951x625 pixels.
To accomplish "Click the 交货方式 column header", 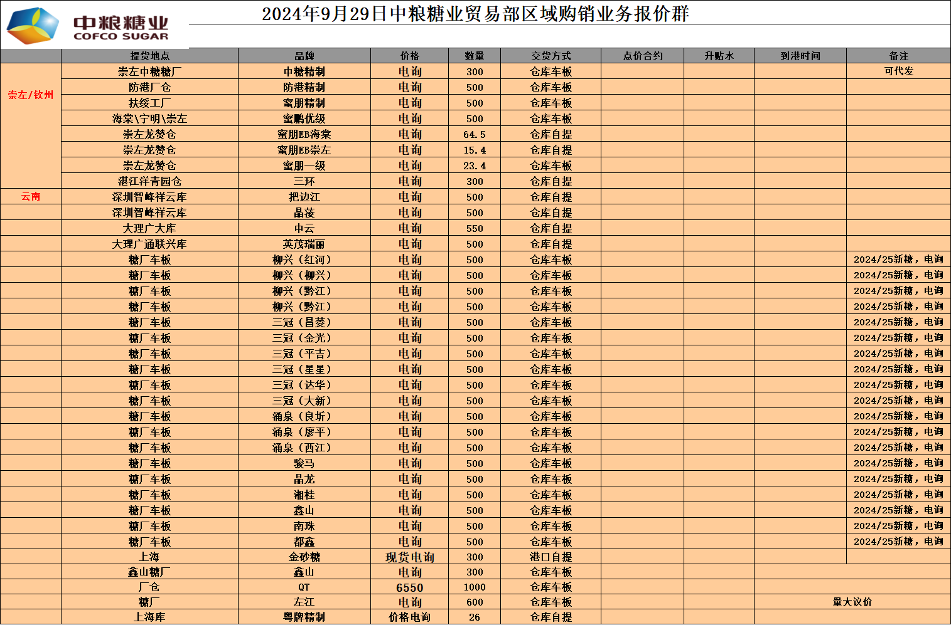I will (x=551, y=56).
